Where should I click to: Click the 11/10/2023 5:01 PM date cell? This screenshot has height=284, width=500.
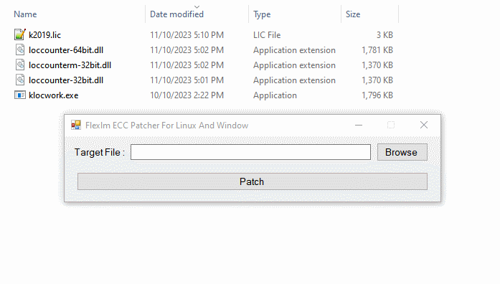(187, 80)
